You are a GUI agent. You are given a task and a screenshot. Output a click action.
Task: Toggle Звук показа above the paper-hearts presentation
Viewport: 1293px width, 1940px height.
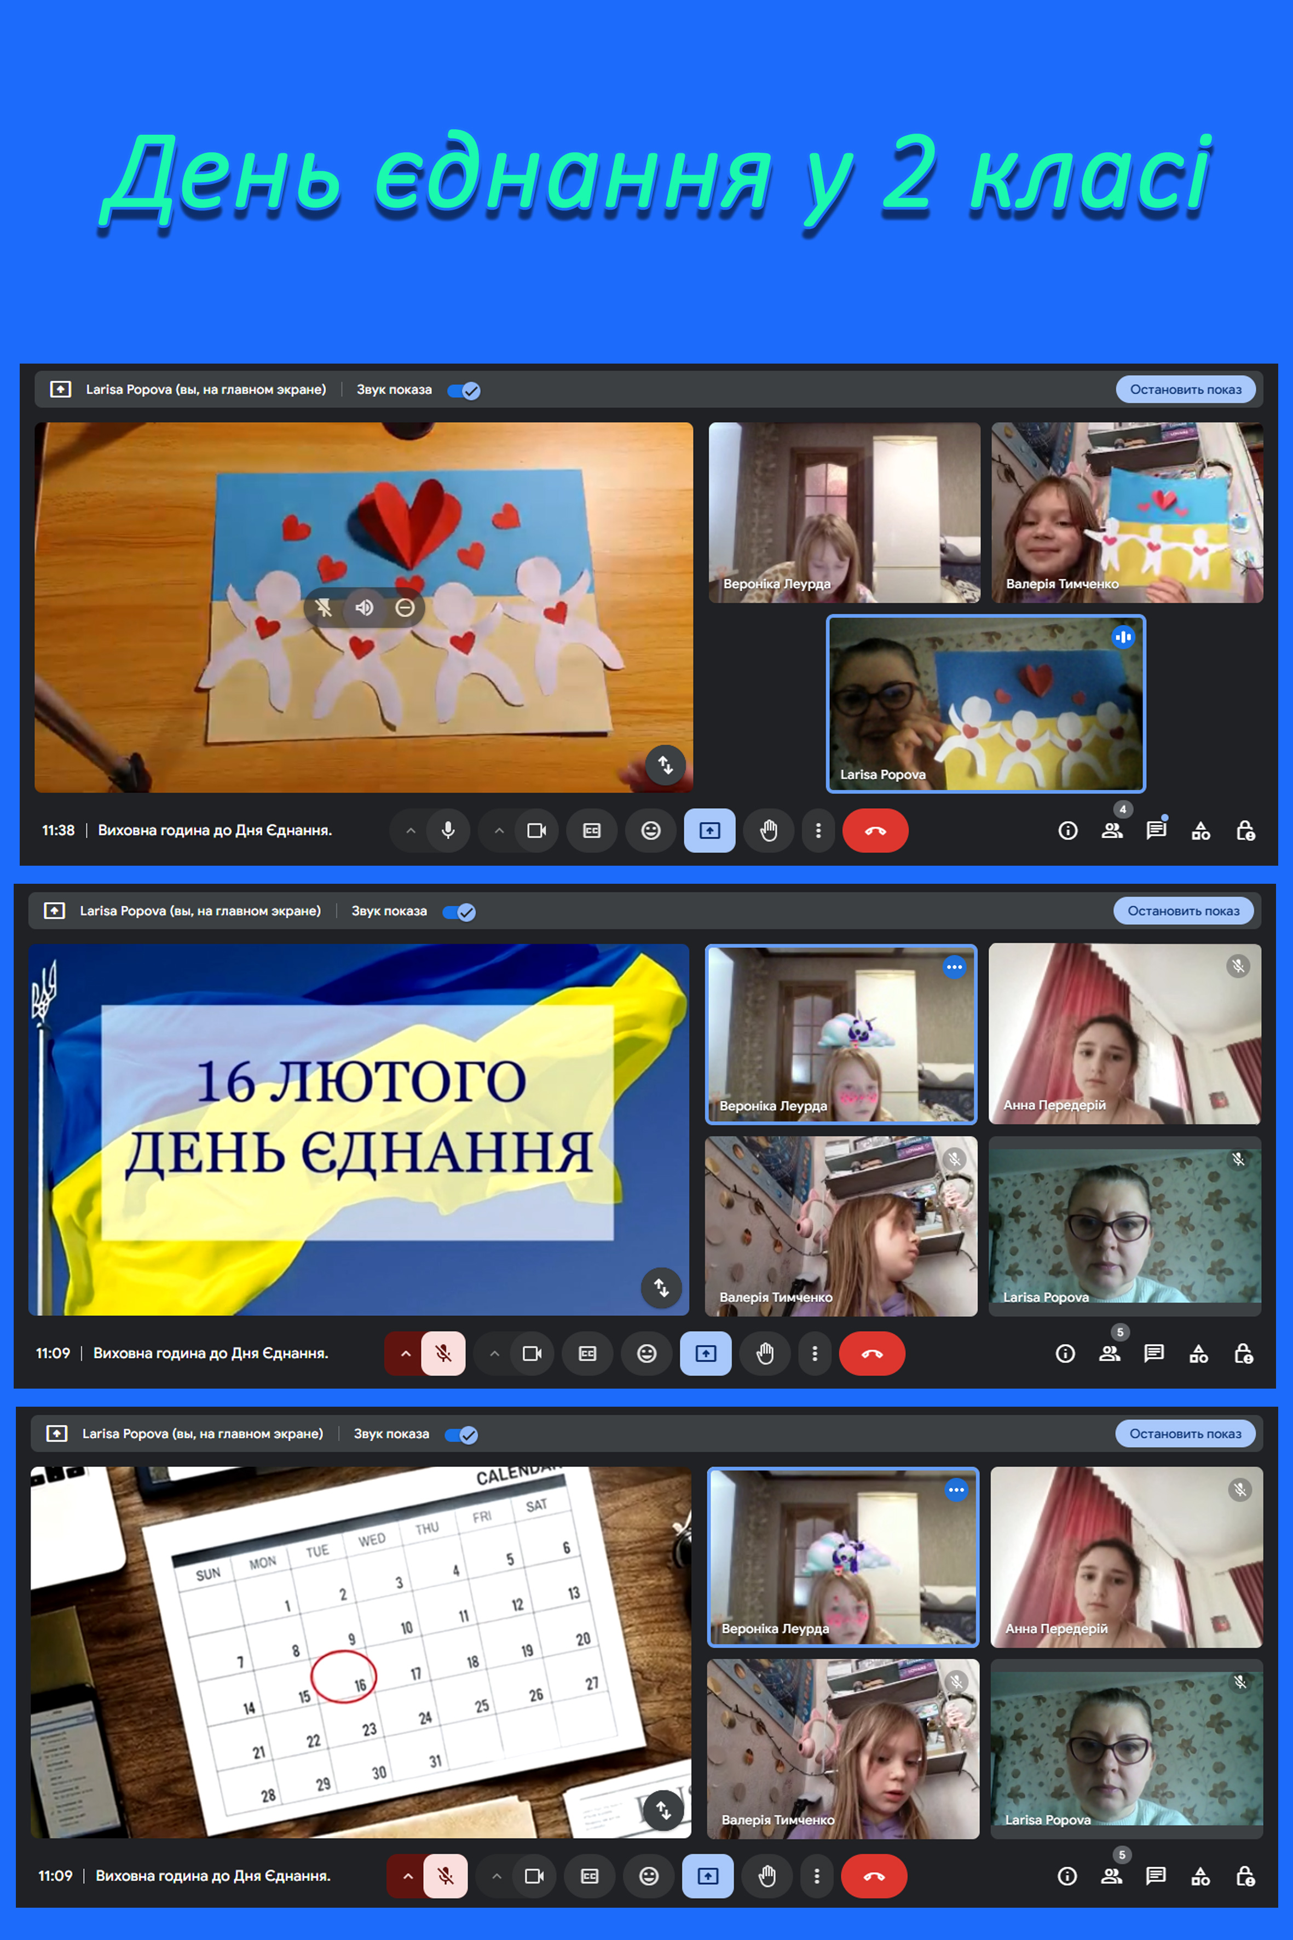[x=464, y=390]
